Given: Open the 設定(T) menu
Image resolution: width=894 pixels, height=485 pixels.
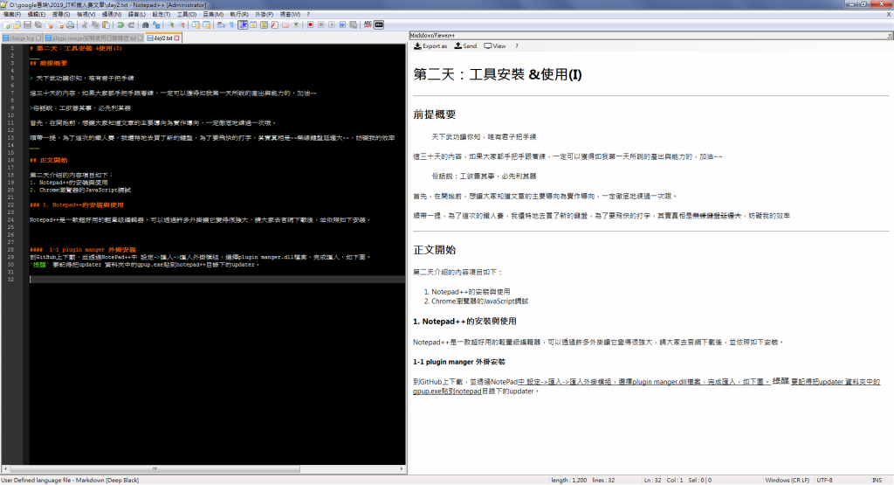Looking at the screenshot, I should tap(162, 14).
